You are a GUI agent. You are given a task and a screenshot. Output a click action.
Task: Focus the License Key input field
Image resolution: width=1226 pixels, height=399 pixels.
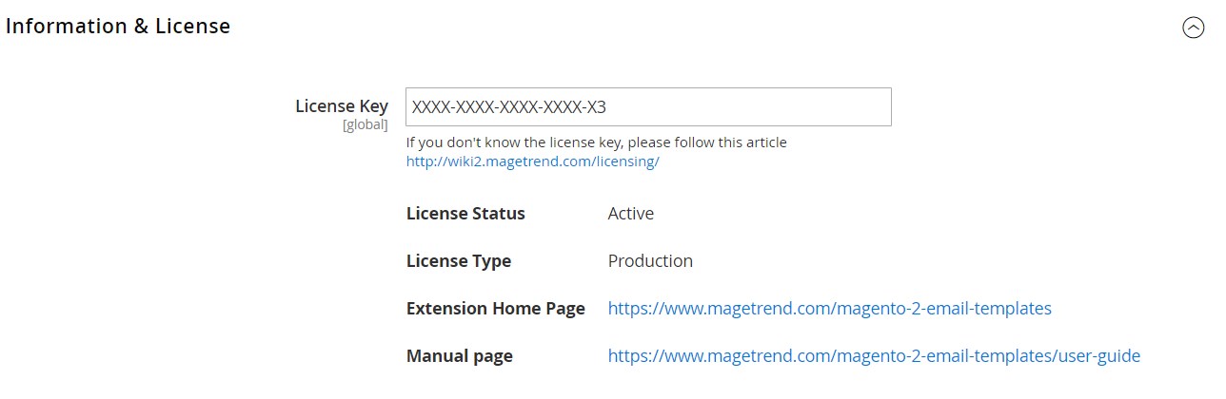pos(647,107)
